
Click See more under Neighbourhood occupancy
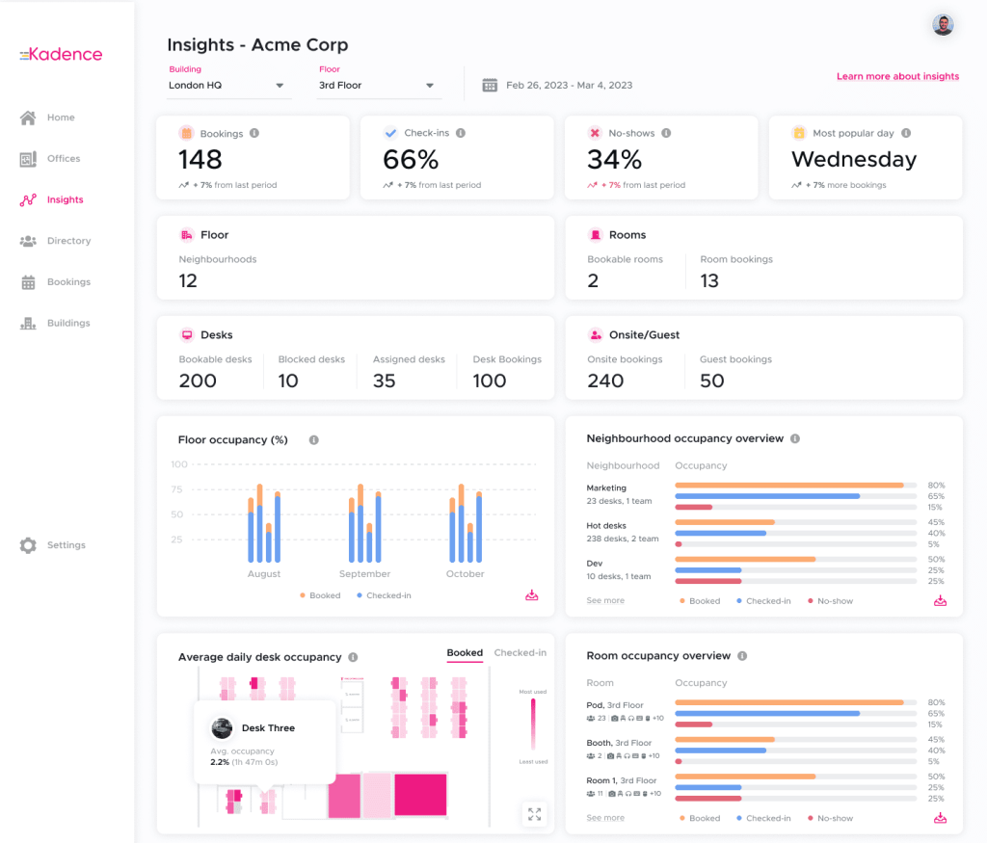click(605, 601)
